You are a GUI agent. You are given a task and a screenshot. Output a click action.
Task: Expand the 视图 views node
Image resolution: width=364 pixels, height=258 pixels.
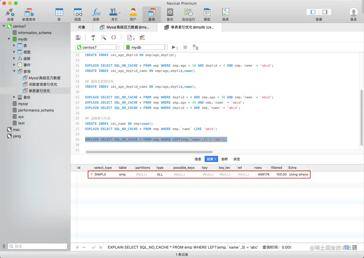(x=14, y=52)
